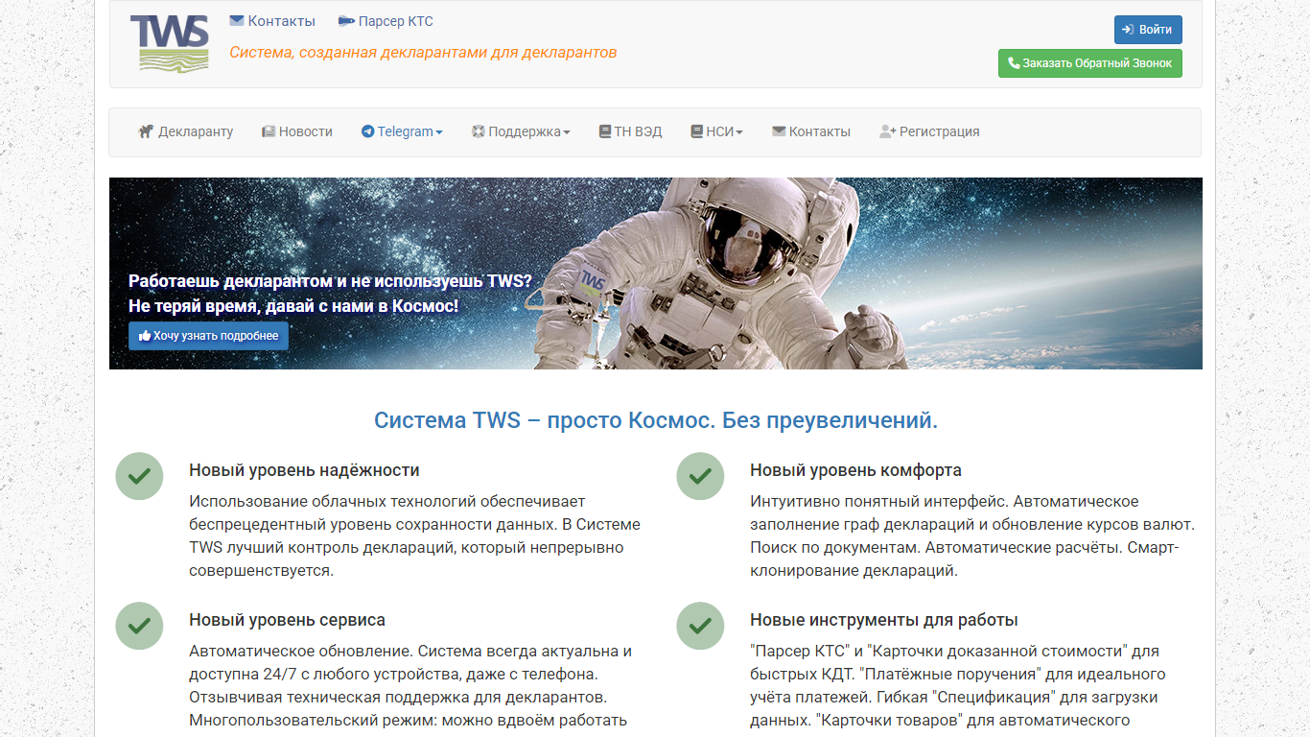Click the checkmark icon beside Новые инструменты для работы
Viewport: 1310px width, 737px height.
coord(700,626)
